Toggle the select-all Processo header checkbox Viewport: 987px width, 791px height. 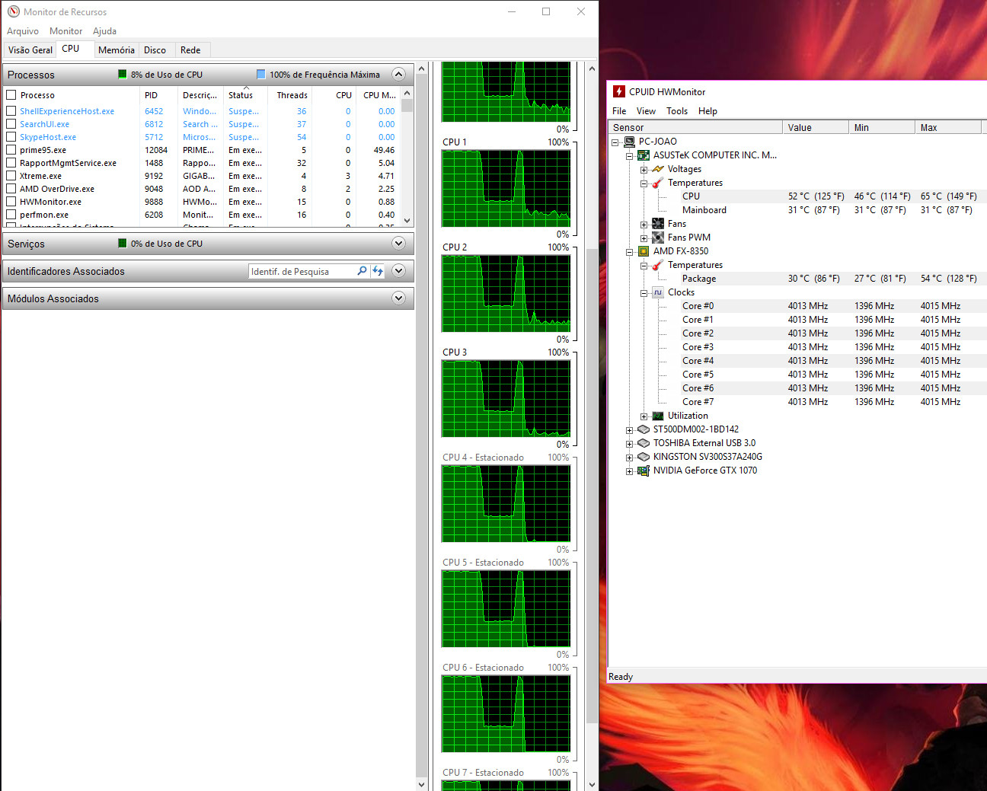11,95
